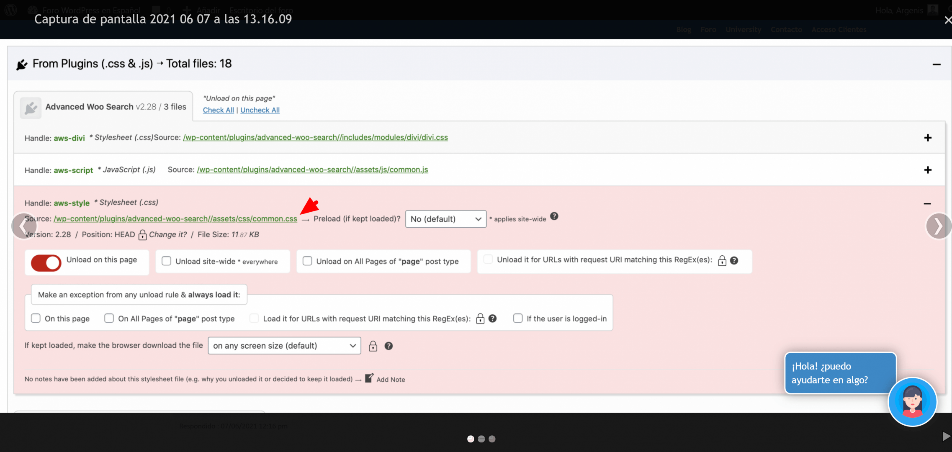Open help icon for Unload it for URLs RegEx
The image size is (952, 452).
pyautogui.click(x=734, y=261)
